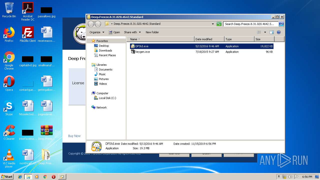Select Favorites in navigation pane
This screenshot has width=320, height=180.
pyautogui.click(x=102, y=41)
